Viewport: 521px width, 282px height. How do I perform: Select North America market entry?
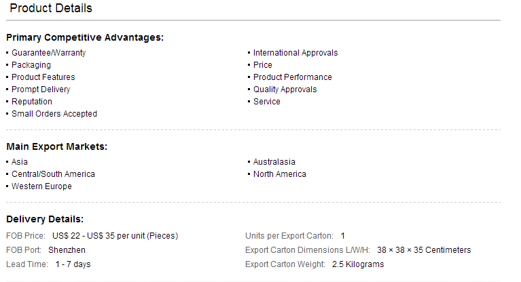click(x=279, y=174)
